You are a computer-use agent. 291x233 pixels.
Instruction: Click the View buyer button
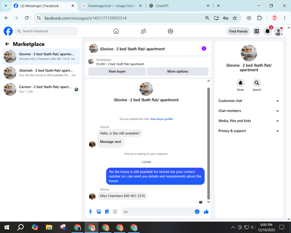pyautogui.click(x=117, y=72)
